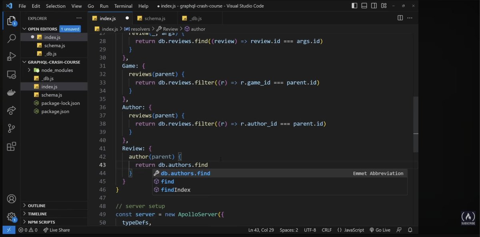Open the File menu
The image size is (480, 237).
[x=22, y=6]
